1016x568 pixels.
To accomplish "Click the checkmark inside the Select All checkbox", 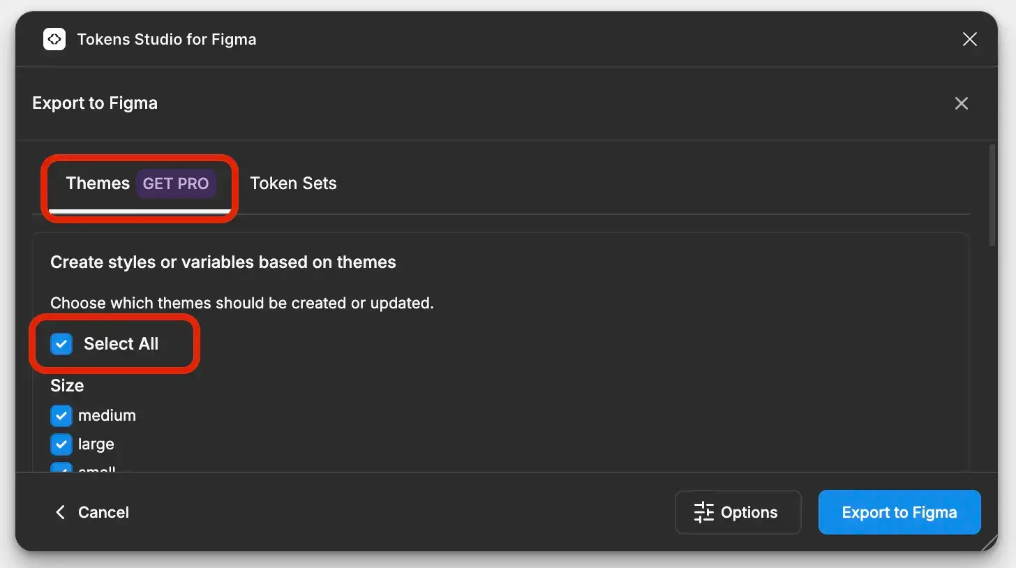I will 61,343.
